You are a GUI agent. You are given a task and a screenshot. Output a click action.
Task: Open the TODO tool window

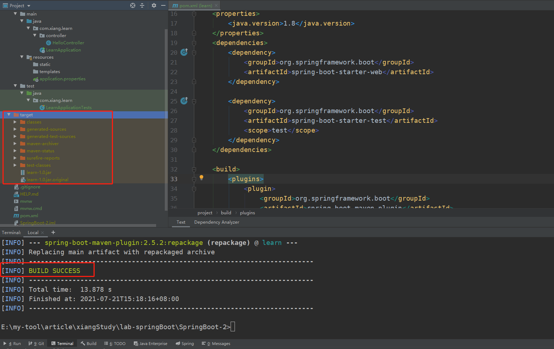point(115,344)
